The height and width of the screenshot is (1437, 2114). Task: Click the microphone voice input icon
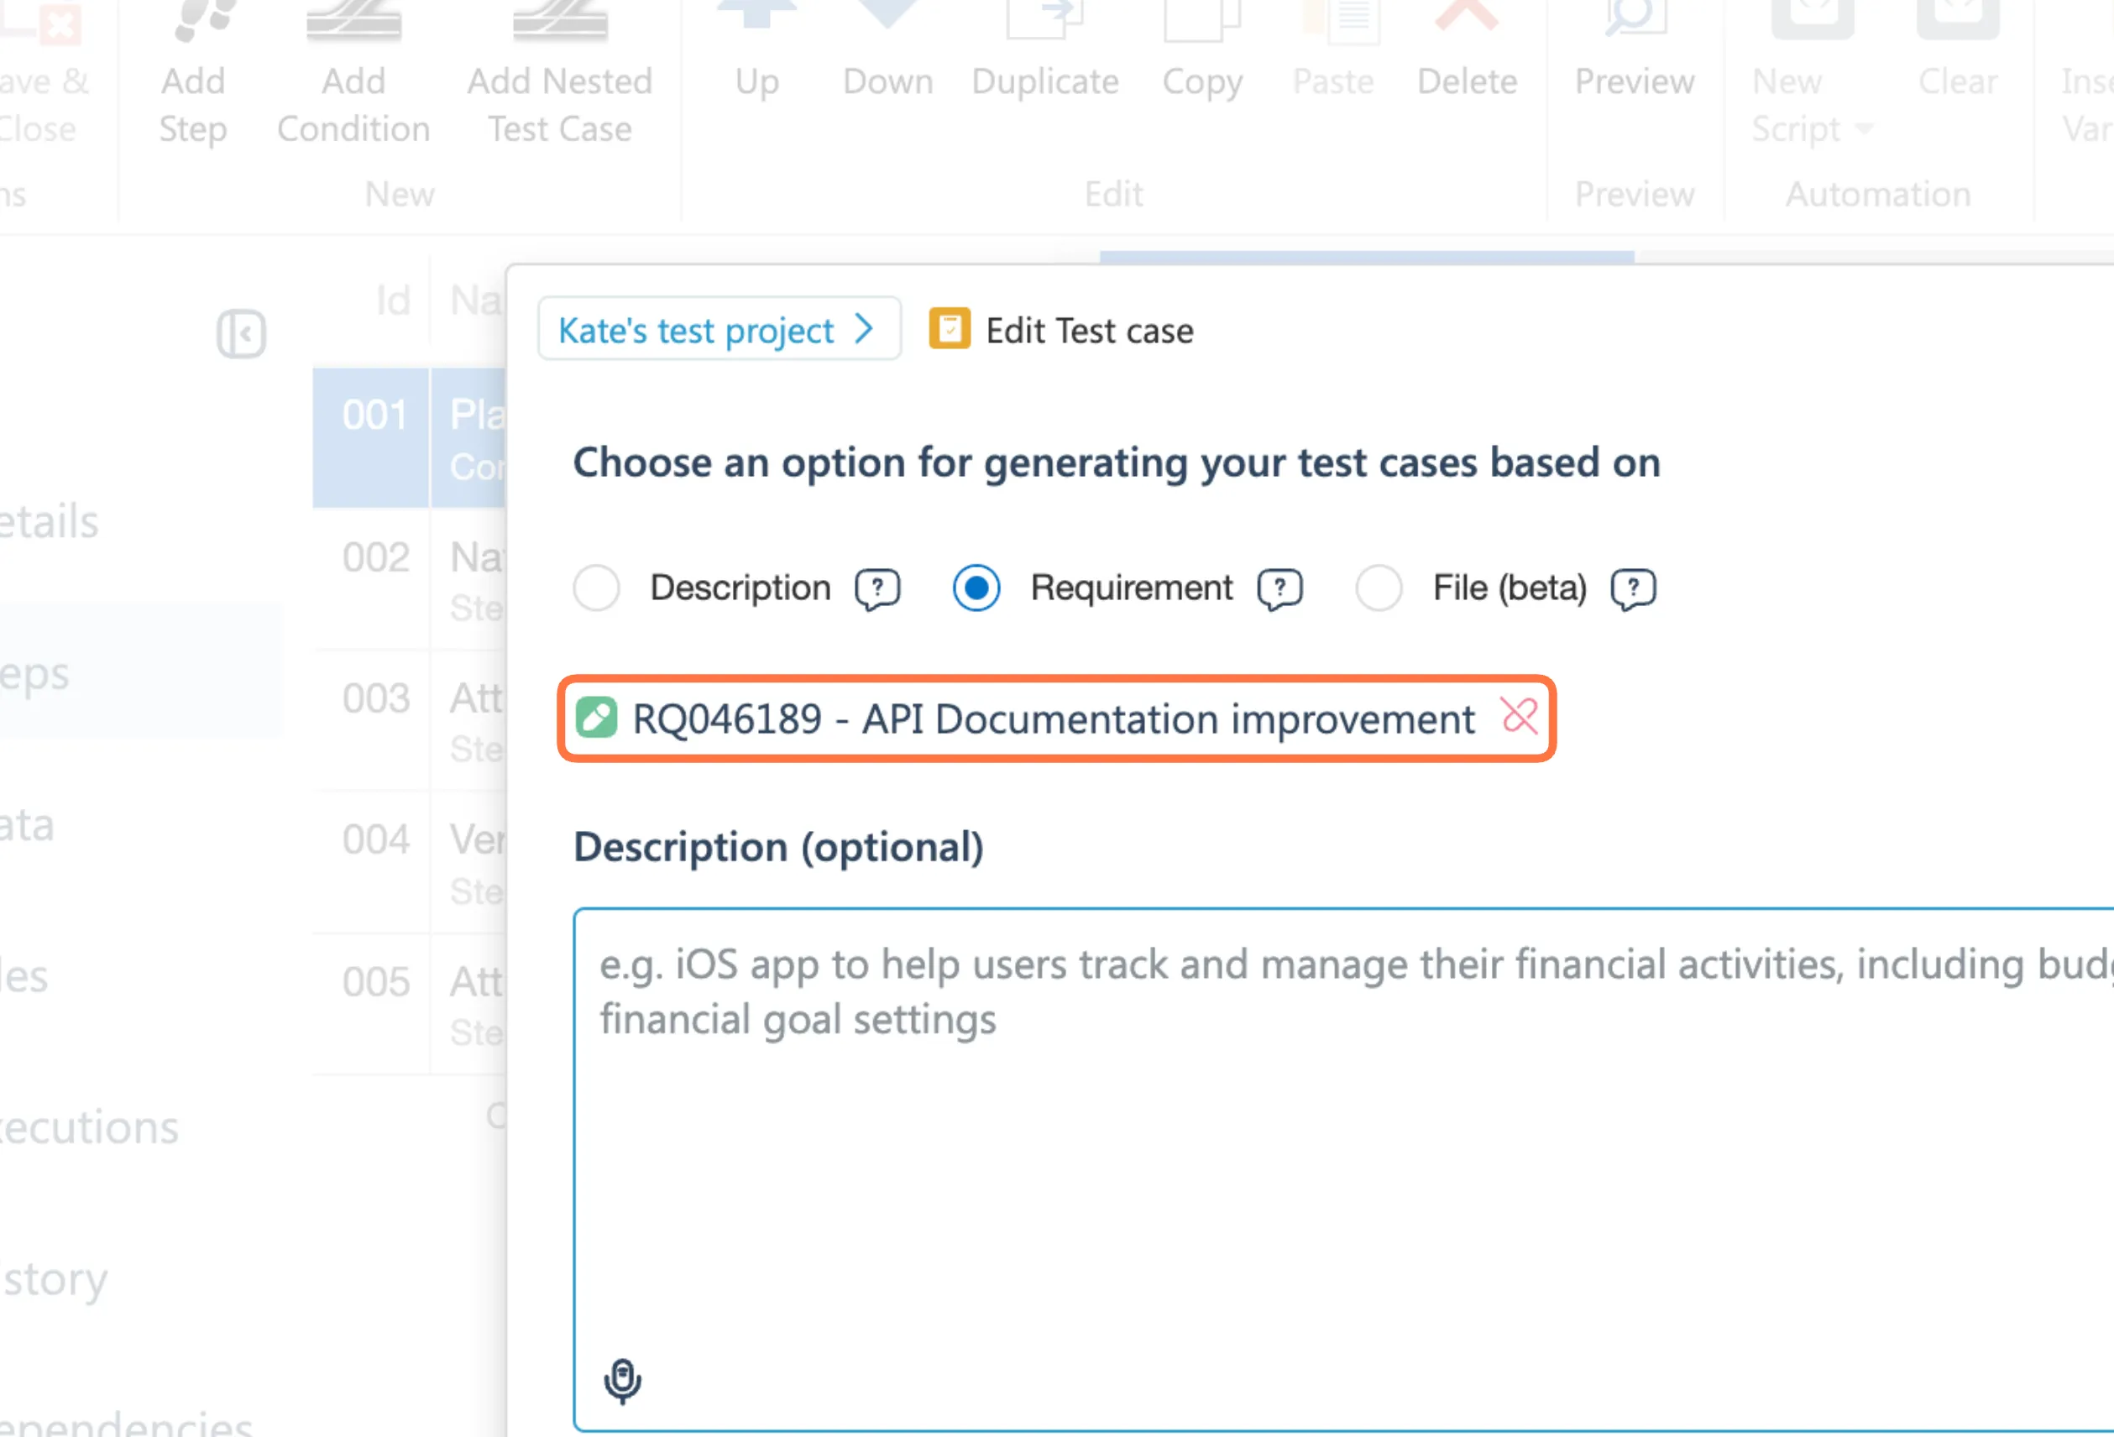(x=622, y=1380)
